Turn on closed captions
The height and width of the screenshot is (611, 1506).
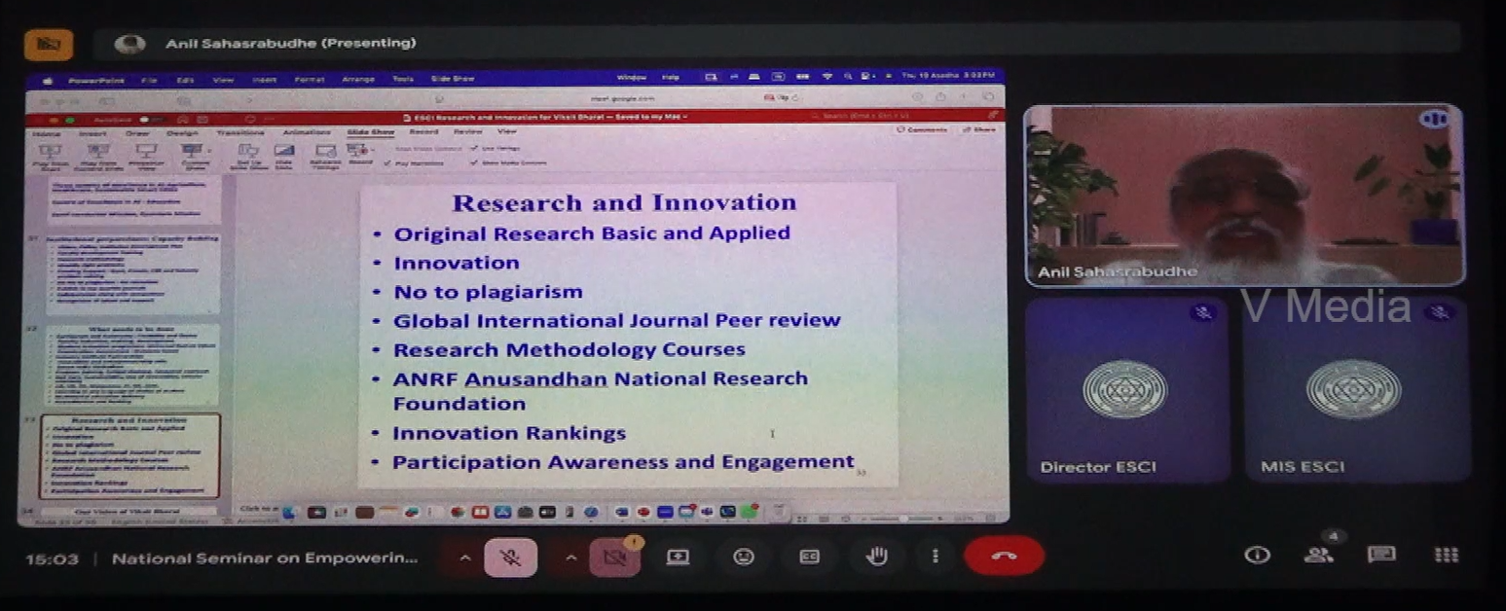[x=809, y=557]
